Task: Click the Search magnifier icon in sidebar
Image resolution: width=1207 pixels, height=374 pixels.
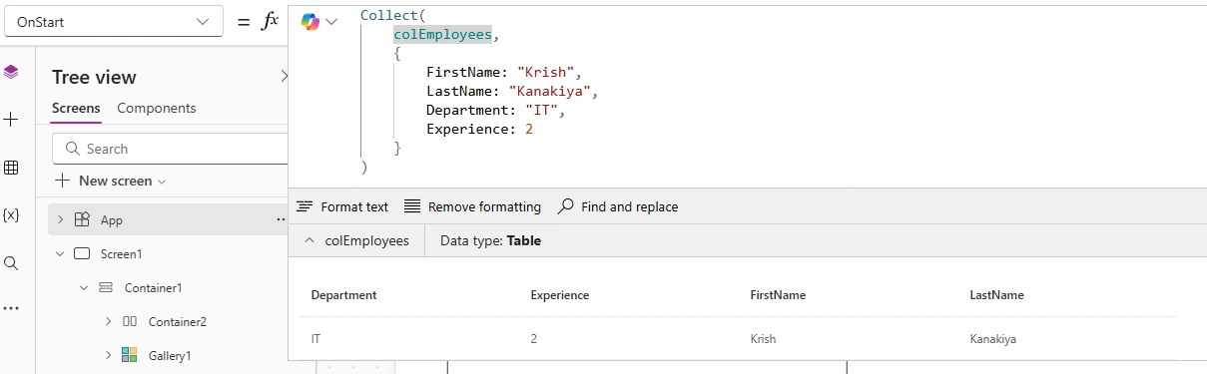Action: [x=11, y=263]
